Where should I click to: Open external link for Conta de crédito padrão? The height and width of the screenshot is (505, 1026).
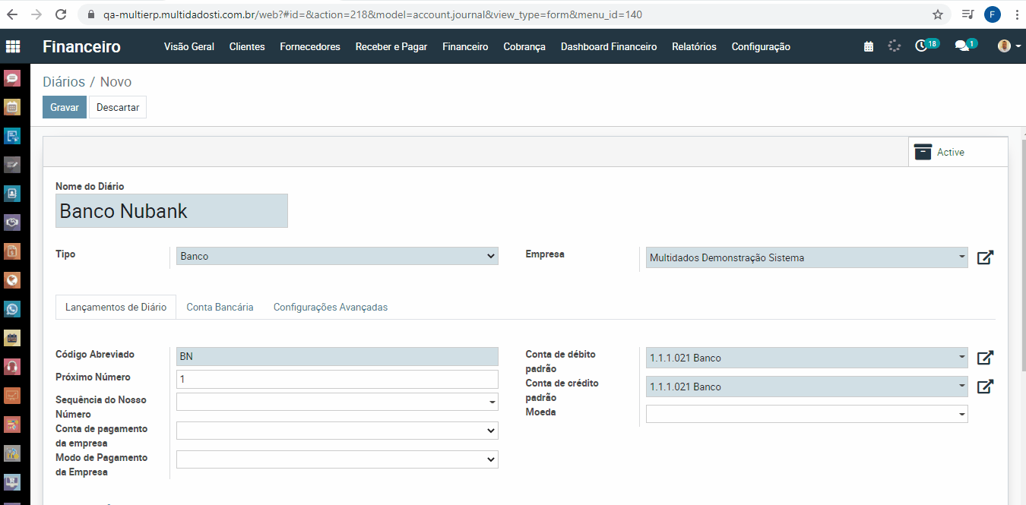click(985, 387)
